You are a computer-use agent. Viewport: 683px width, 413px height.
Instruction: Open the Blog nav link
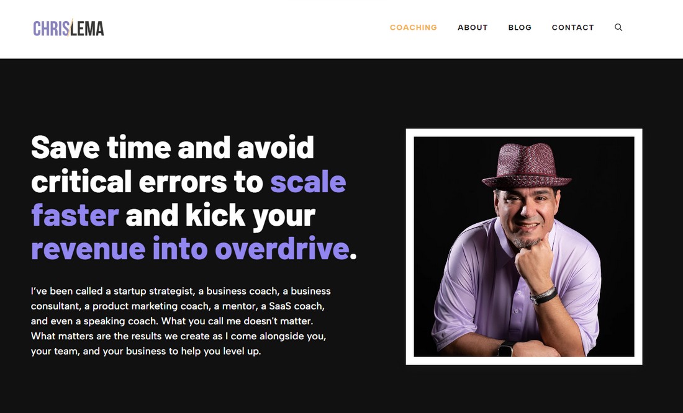(520, 27)
